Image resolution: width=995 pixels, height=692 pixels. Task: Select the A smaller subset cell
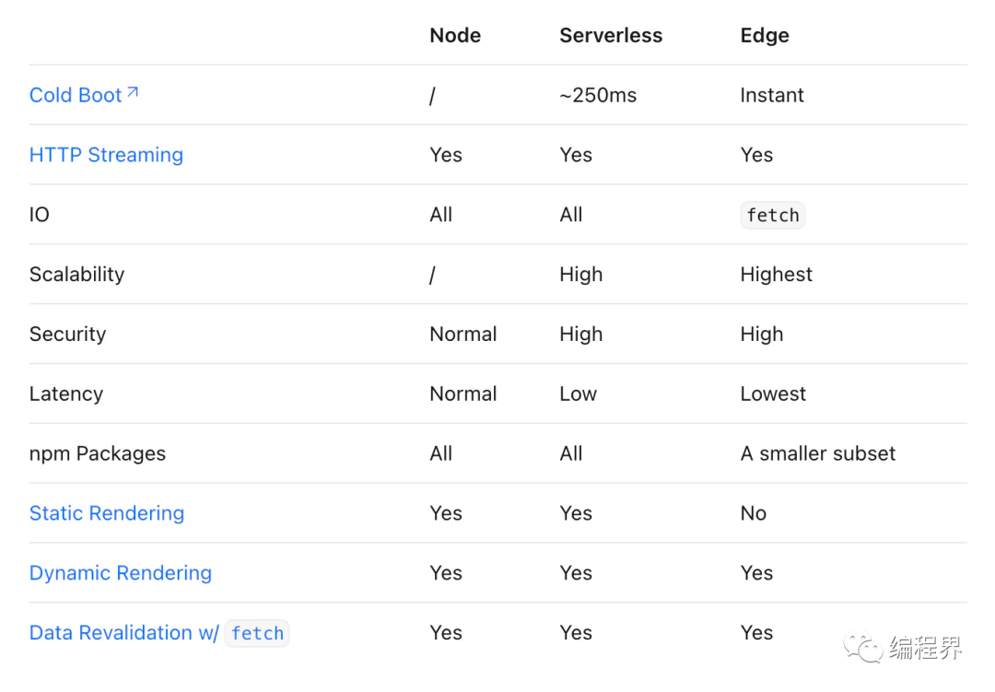pyautogui.click(x=817, y=453)
